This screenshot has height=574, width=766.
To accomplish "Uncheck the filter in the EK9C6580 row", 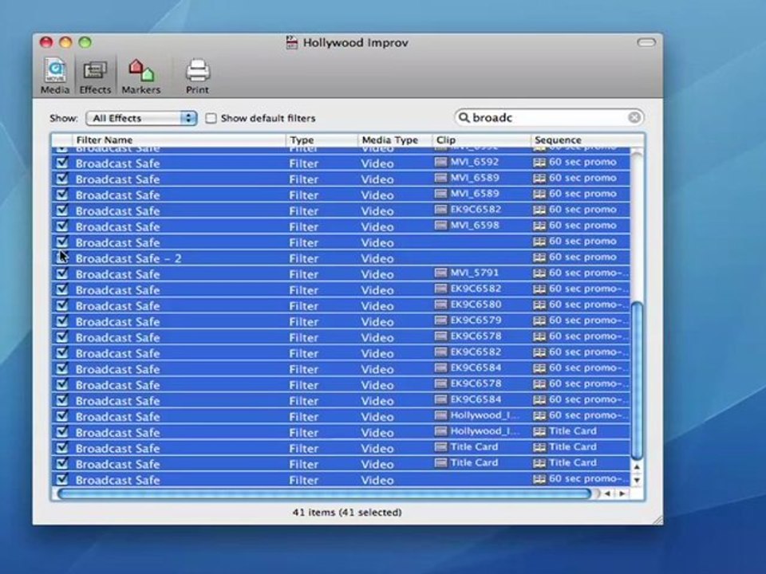I will point(62,305).
